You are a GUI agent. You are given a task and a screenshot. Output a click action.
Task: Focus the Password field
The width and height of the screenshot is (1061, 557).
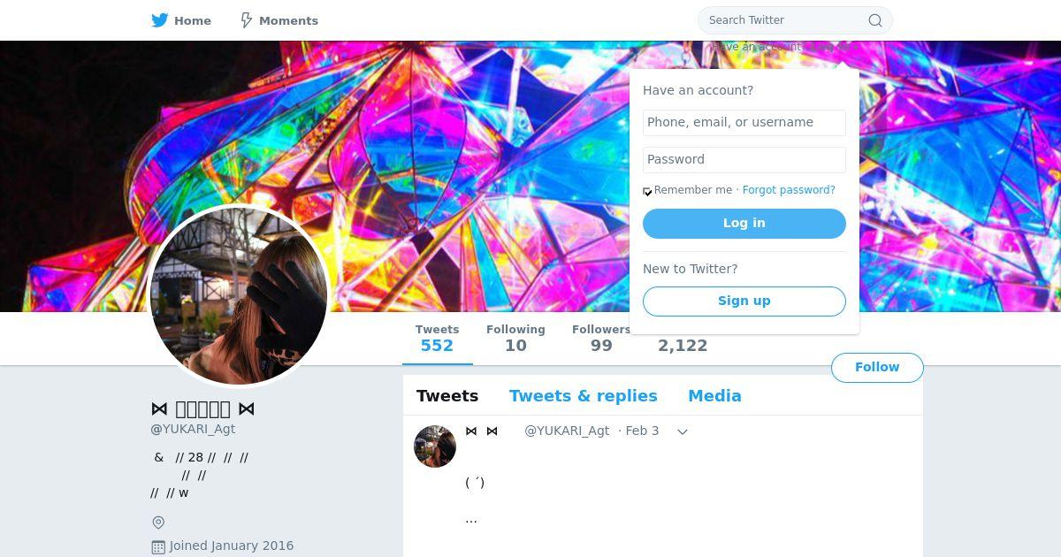(744, 160)
